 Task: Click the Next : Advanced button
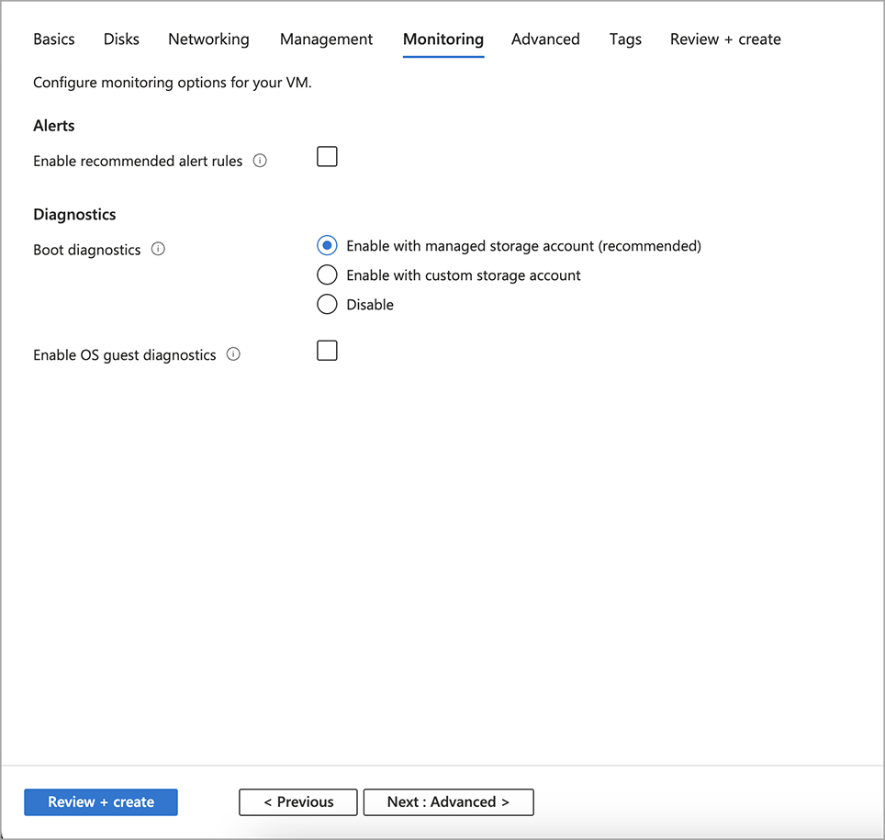pos(448,802)
